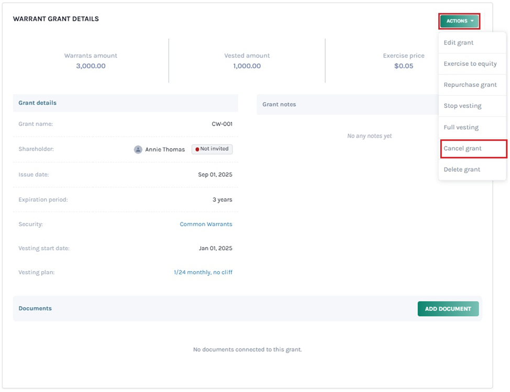Click the Annie Thomas shareholder name
Image resolution: width=510 pixels, height=392 pixels.
pos(165,149)
